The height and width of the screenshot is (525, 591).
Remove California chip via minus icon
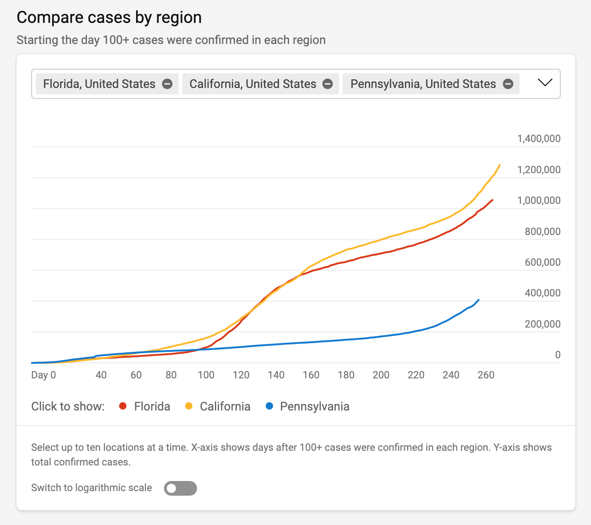(x=328, y=84)
